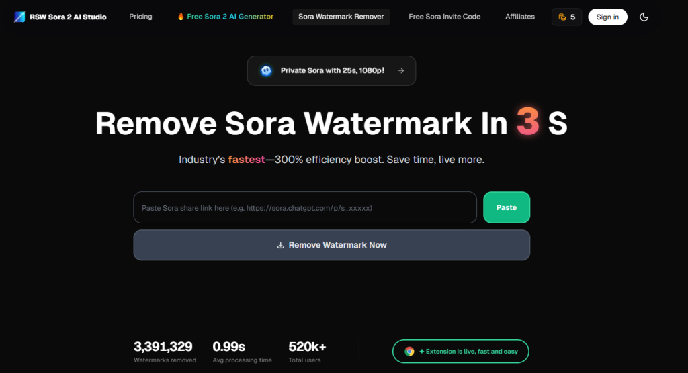Click the "Remove Sora Watermark In" headline text
The image size is (688, 373).
(x=301, y=123)
